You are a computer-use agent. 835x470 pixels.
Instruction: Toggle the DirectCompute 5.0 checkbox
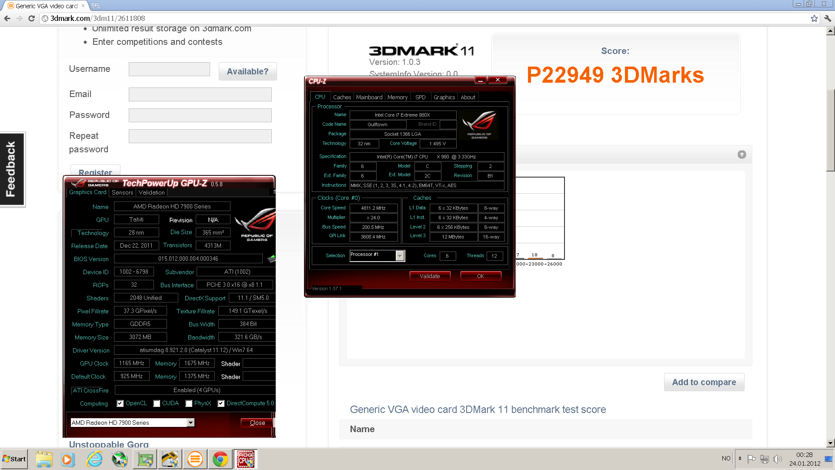(x=221, y=403)
